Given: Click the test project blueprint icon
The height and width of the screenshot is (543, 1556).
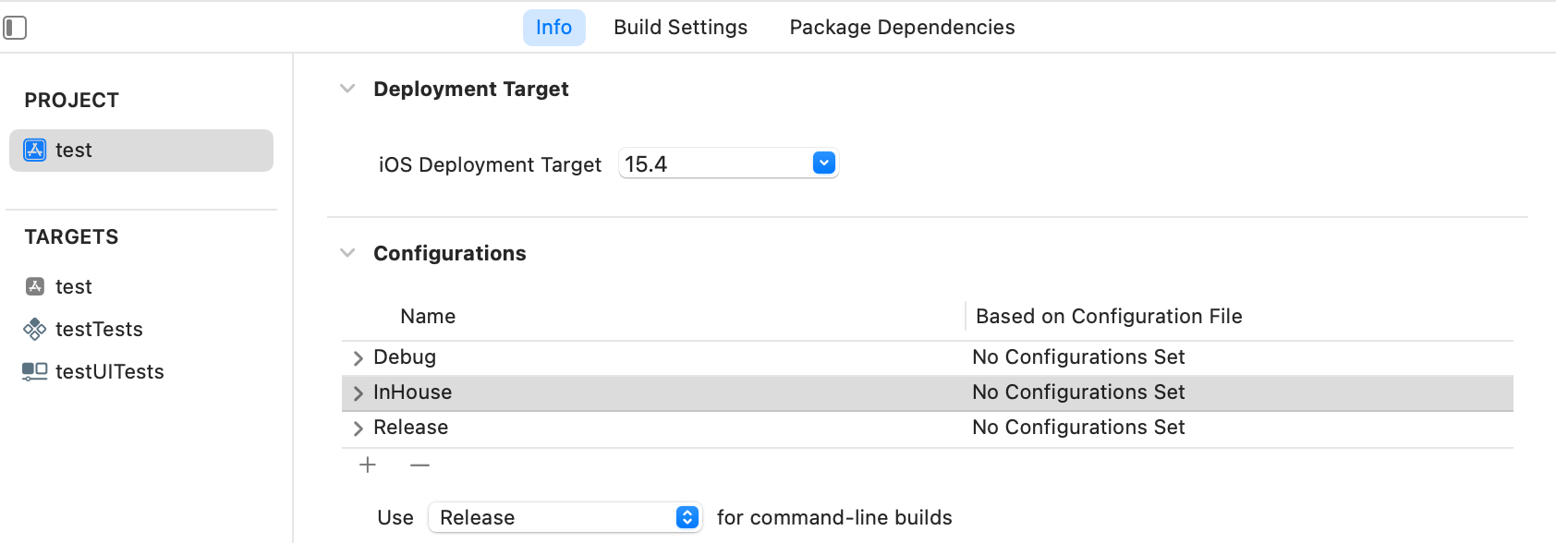Looking at the screenshot, I should pyautogui.click(x=35, y=151).
